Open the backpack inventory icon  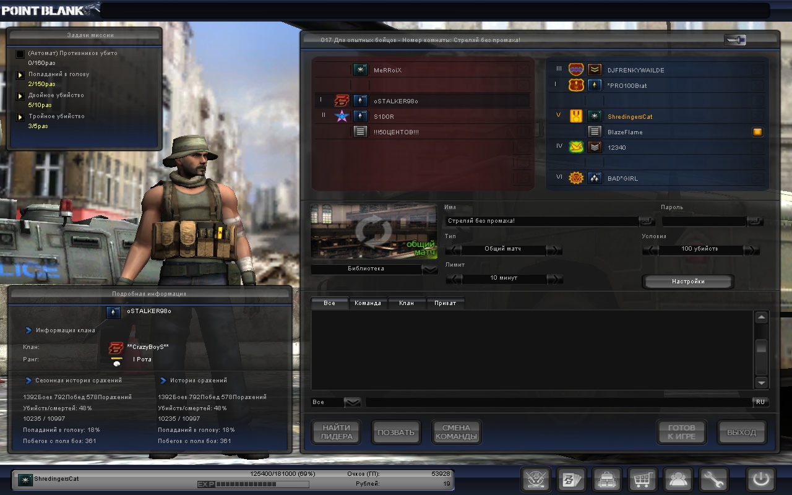pos(607,480)
